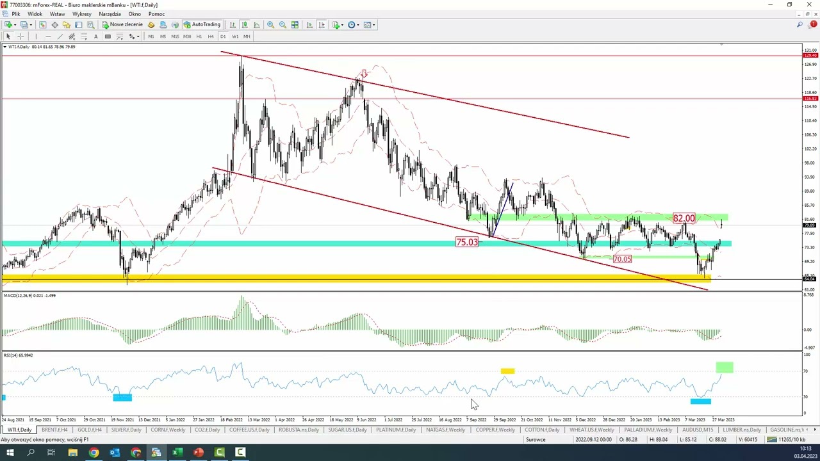This screenshot has height=461, width=820.
Task: Tile chart windows icon
Action: tap(295, 24)
